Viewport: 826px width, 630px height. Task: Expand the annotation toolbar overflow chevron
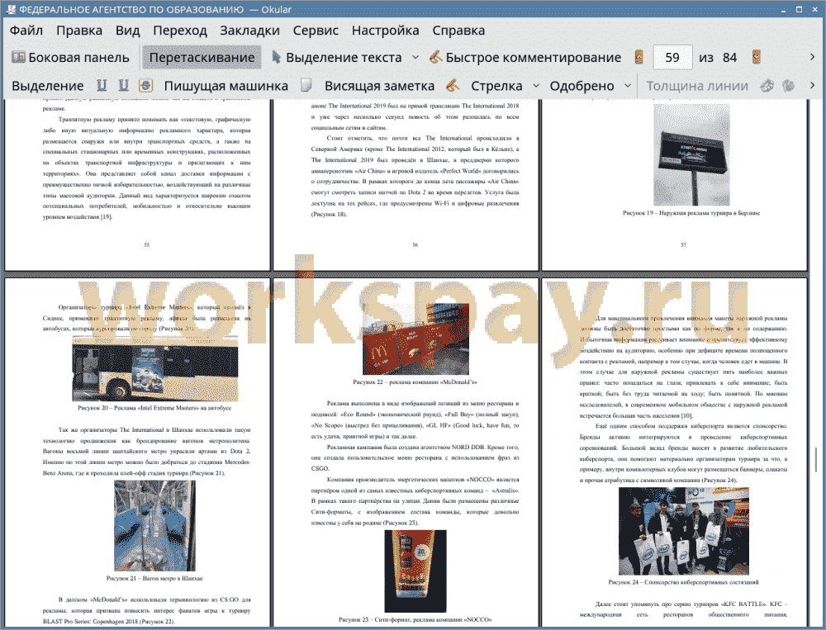(x=812, y=85)
